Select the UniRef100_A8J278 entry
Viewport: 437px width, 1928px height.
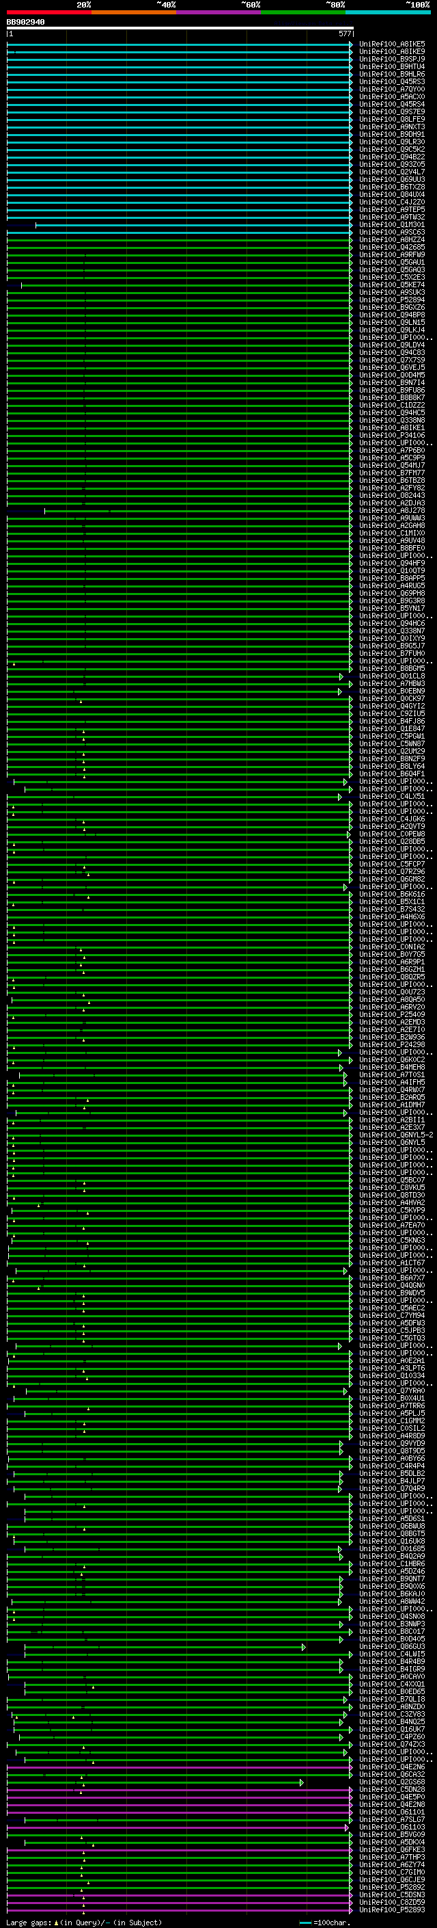coord(392,510)
